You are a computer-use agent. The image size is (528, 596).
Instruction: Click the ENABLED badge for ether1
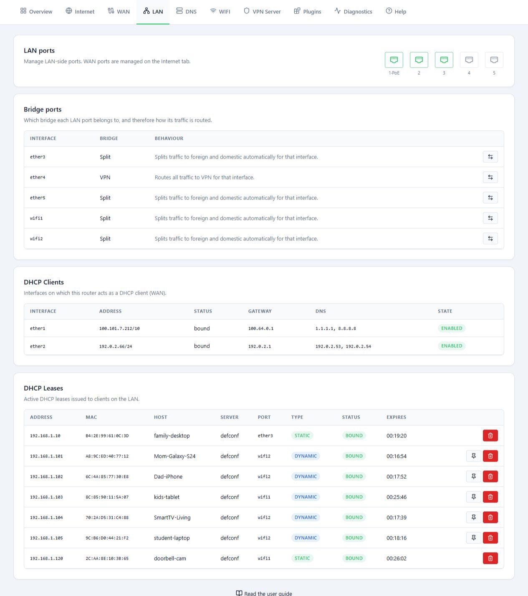(x=452, y=328)
